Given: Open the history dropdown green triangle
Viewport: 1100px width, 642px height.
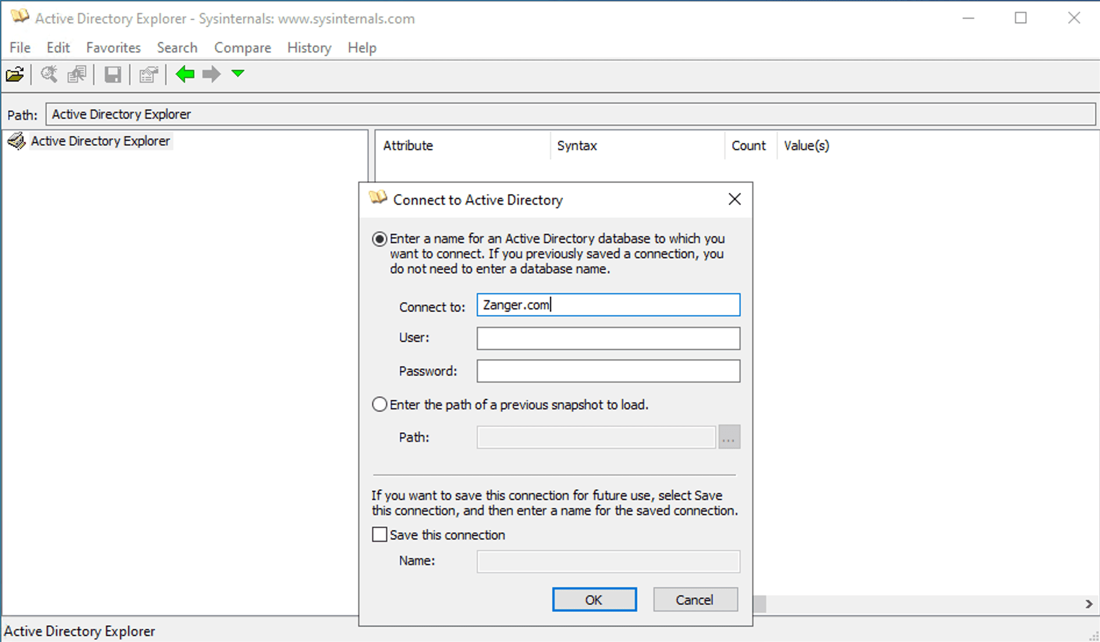Looking at the screenshot, I should pyautogui.click(x=237, y=74).
